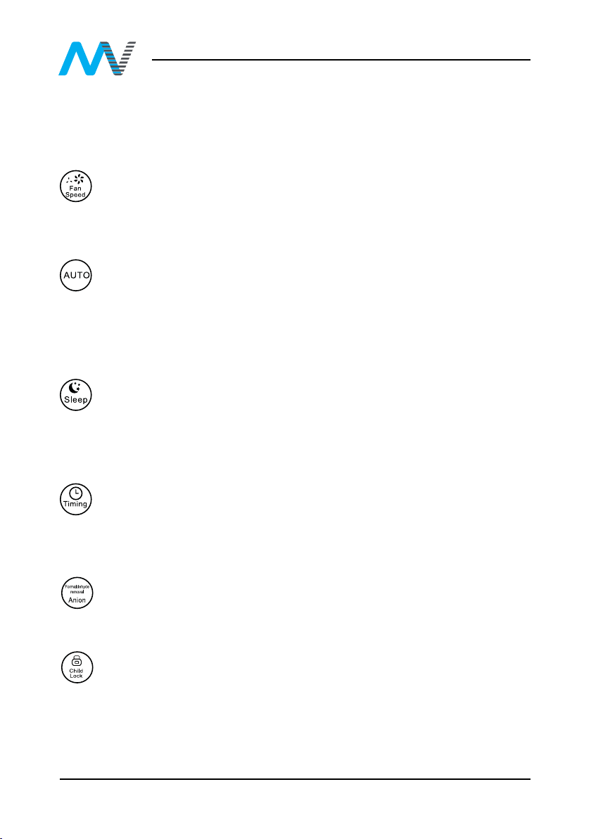Click the Fan Speed button icon
591x839 pixels.
tap(75, 187)
